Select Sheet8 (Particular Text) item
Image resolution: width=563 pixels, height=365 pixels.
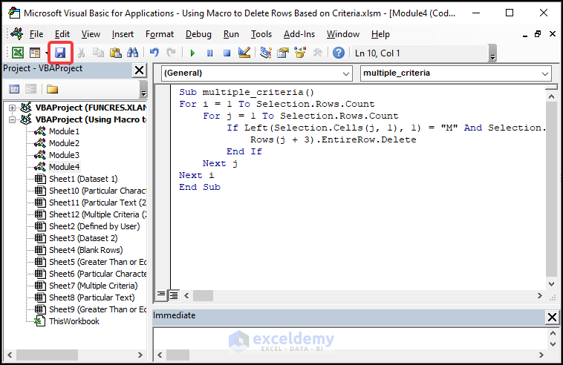tap(92, 297)
